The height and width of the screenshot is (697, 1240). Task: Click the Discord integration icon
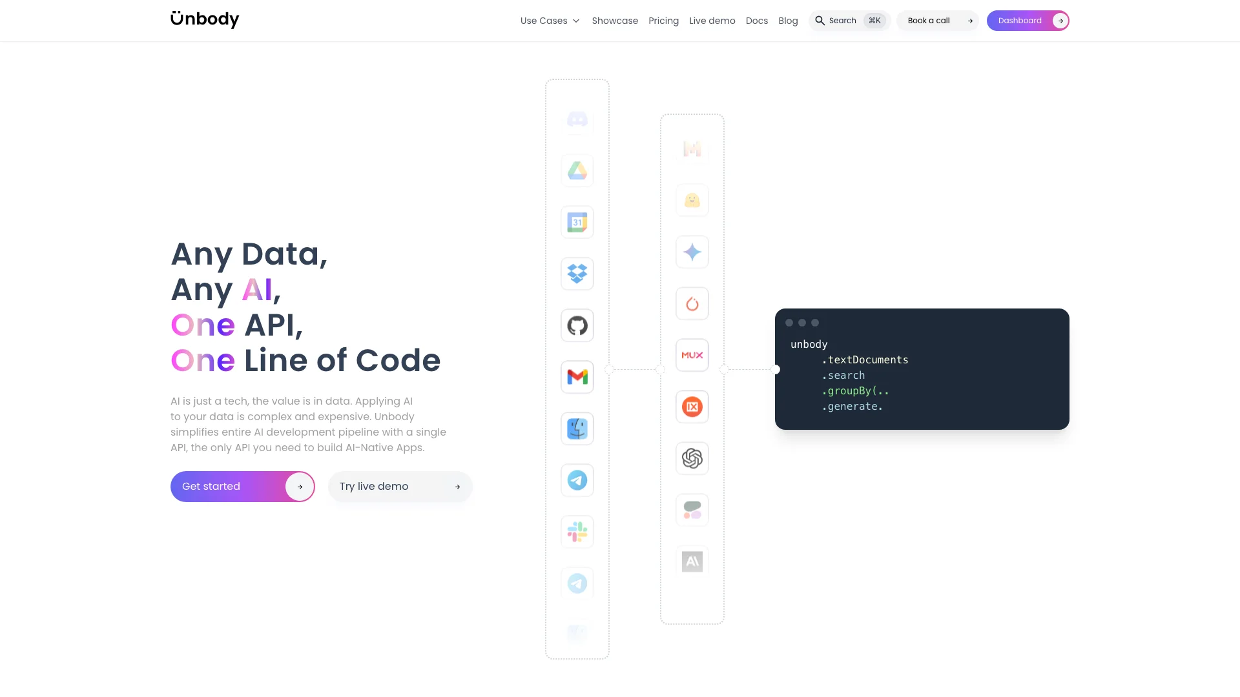point(577,119)
